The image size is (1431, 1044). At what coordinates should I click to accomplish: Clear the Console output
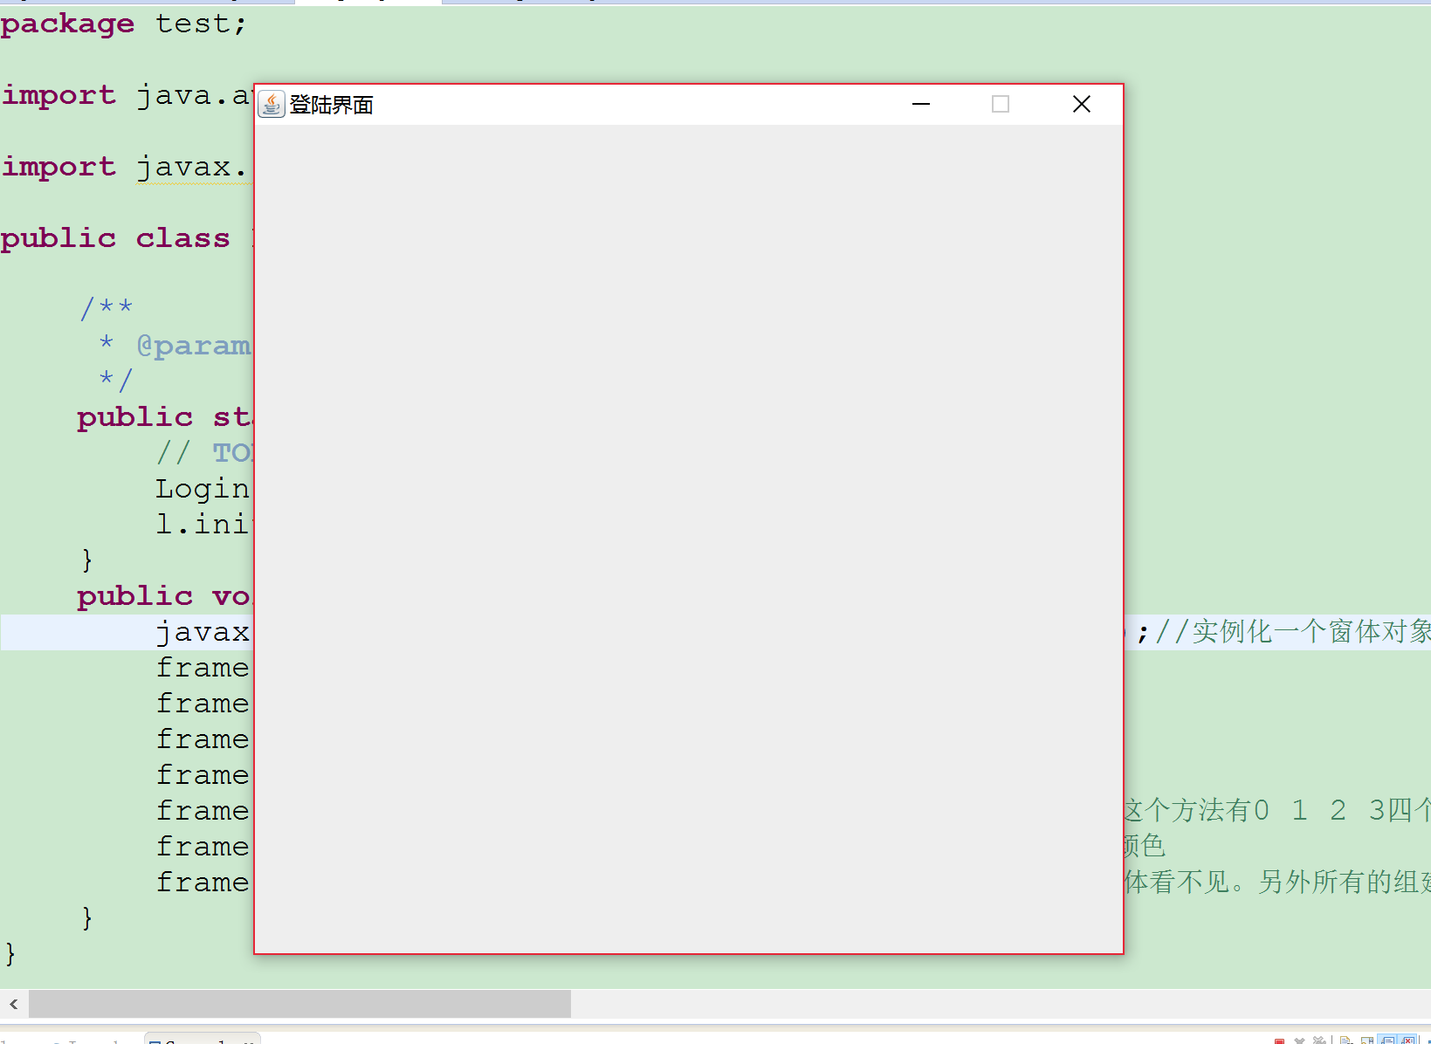tap(1345, 1041)
